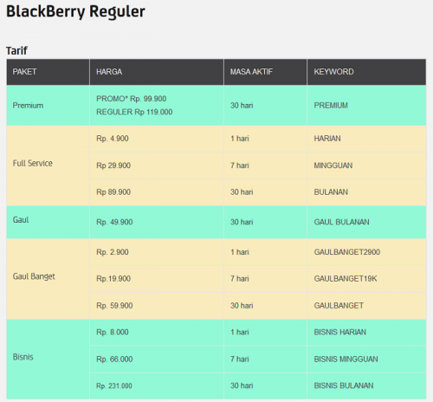Select the 30 hari cell in the GAUL BULANAN row
The width and height of the screenshot is (433, 402).
coord(265,222)
